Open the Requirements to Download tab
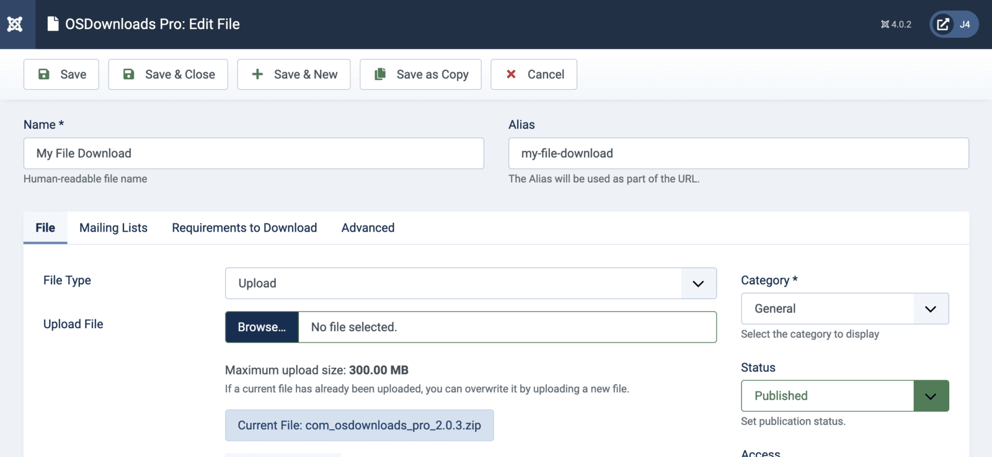 [244, 228]
